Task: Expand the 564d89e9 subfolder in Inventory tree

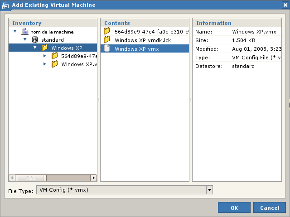Action: tap(45, 56)
